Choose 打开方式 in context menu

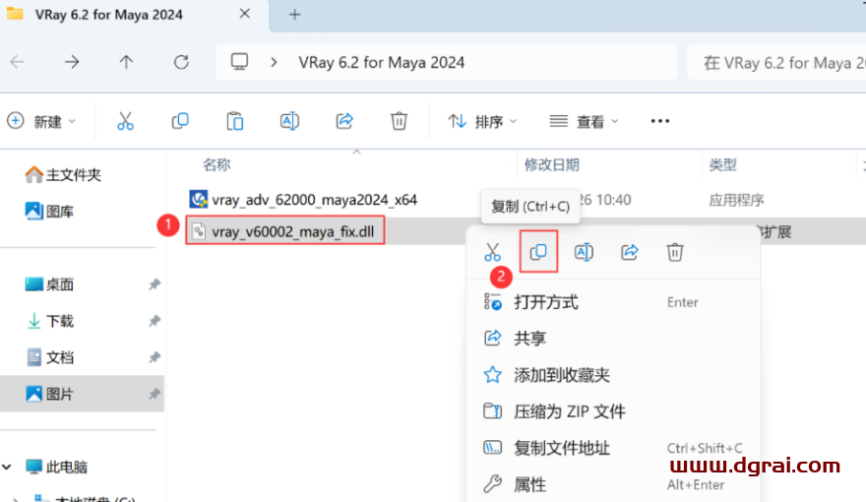[613, 302]
